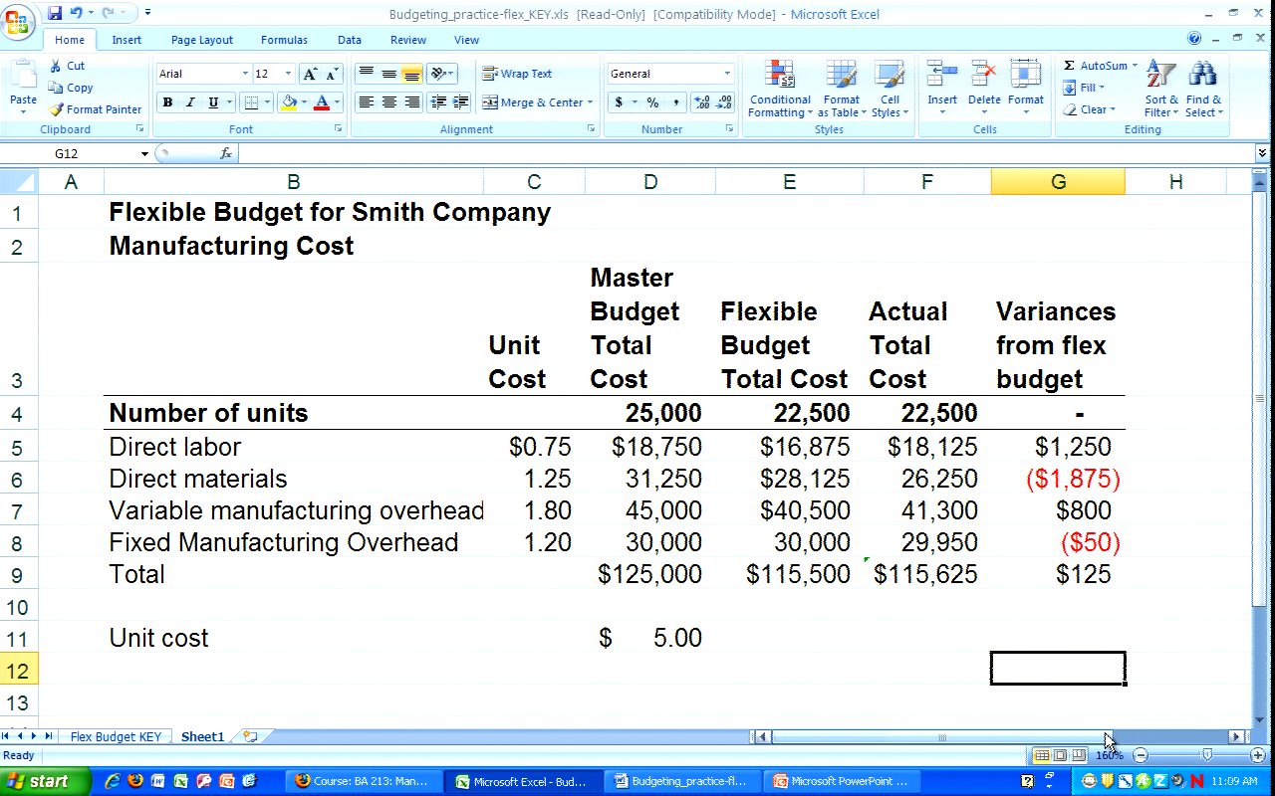Screen dimensions: 1275x796
Task: Expand the Number Format dropdown showing General
Action: click(x=727, y=74)
